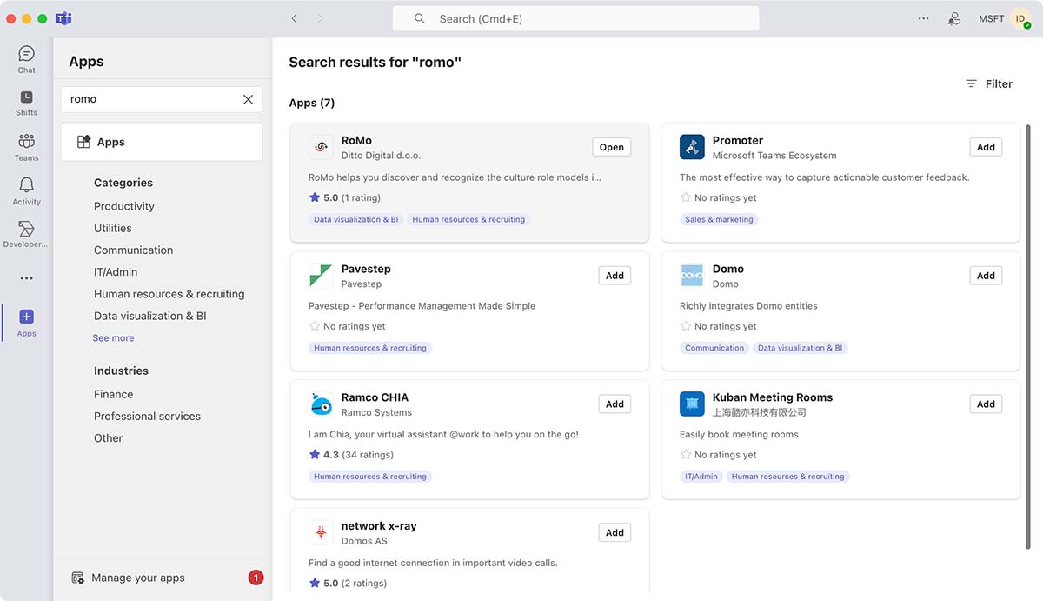Choose the Utilities category

click(113, 228)
